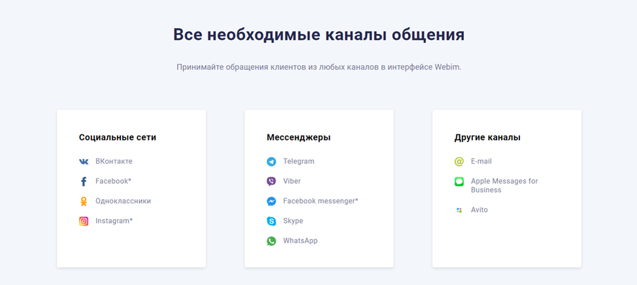Click the purple Viber icon
Screen dimensions: 637x285
coord(271,181)
